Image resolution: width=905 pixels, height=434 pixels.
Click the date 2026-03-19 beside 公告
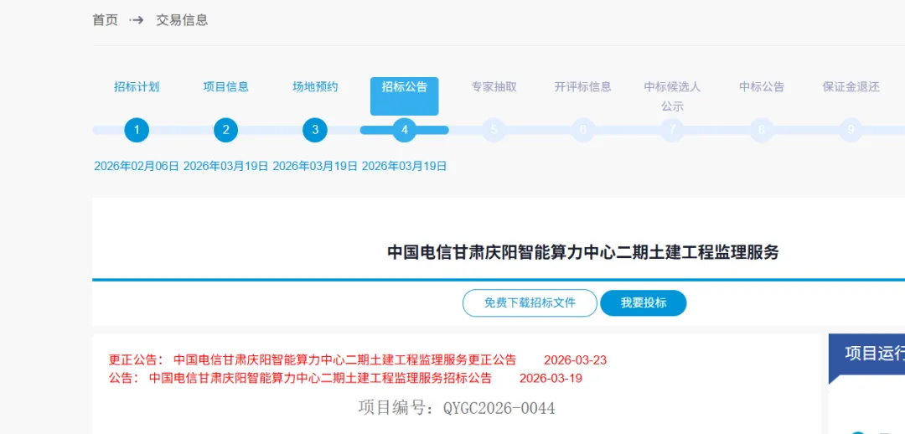coord(551,379)
